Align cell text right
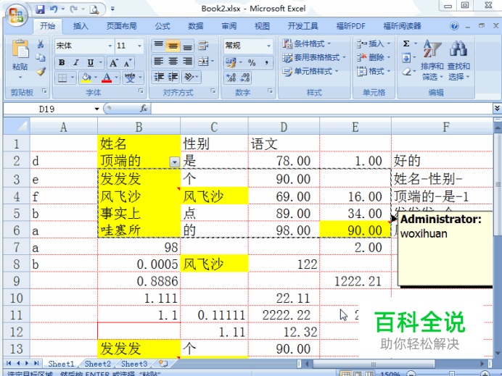This screenshot has width=502, height=376. [x=188, y=62]
